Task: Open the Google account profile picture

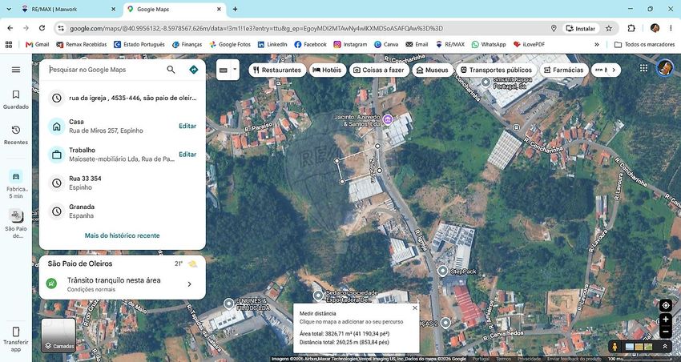Action: (x=664, y=68)
